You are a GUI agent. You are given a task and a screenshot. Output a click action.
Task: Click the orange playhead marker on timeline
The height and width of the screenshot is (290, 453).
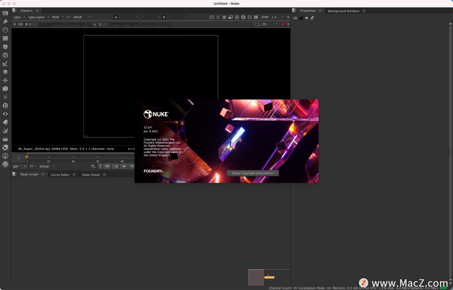[27, 156]
